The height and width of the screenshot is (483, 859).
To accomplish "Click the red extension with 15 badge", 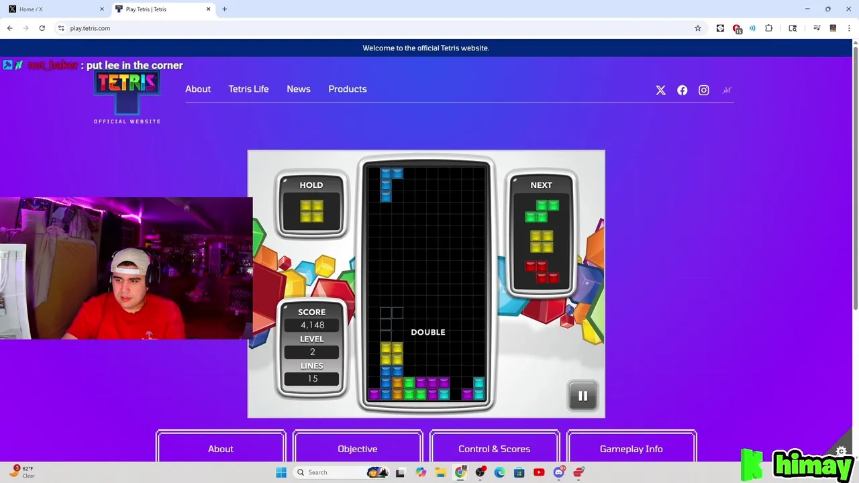I will pos(737,29).
